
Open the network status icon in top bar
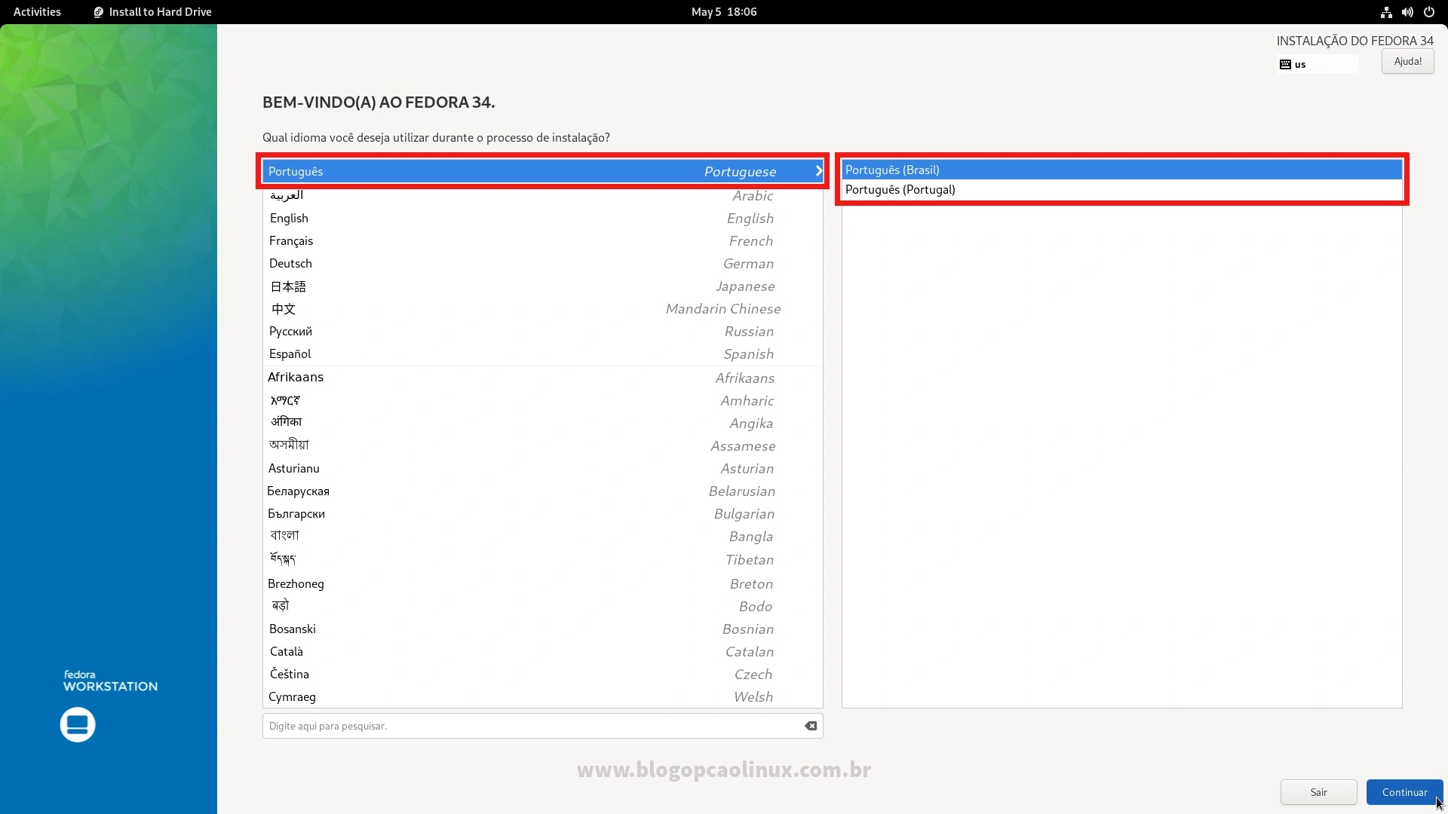click(1386, 12)
